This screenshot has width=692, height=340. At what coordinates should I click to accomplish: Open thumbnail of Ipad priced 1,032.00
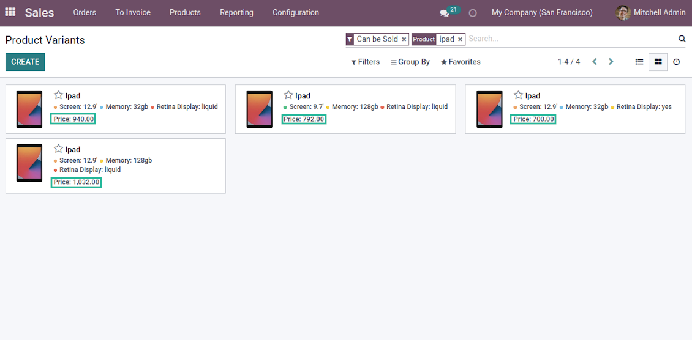pos(29,163)
